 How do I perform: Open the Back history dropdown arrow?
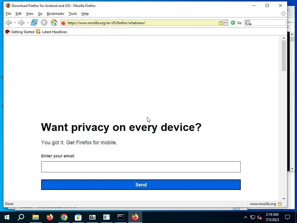[x=15, y=23]
